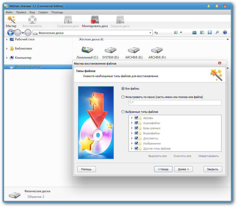
Task: Select the SYSTEM (D:) drive icon
Action: (110, 50)
